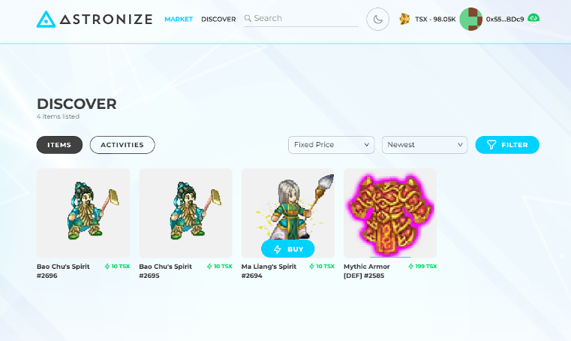Click the Astronize triangle logo
Image resolution: width=571 pixels, height=341 pixels.
(x=46, y=20)
